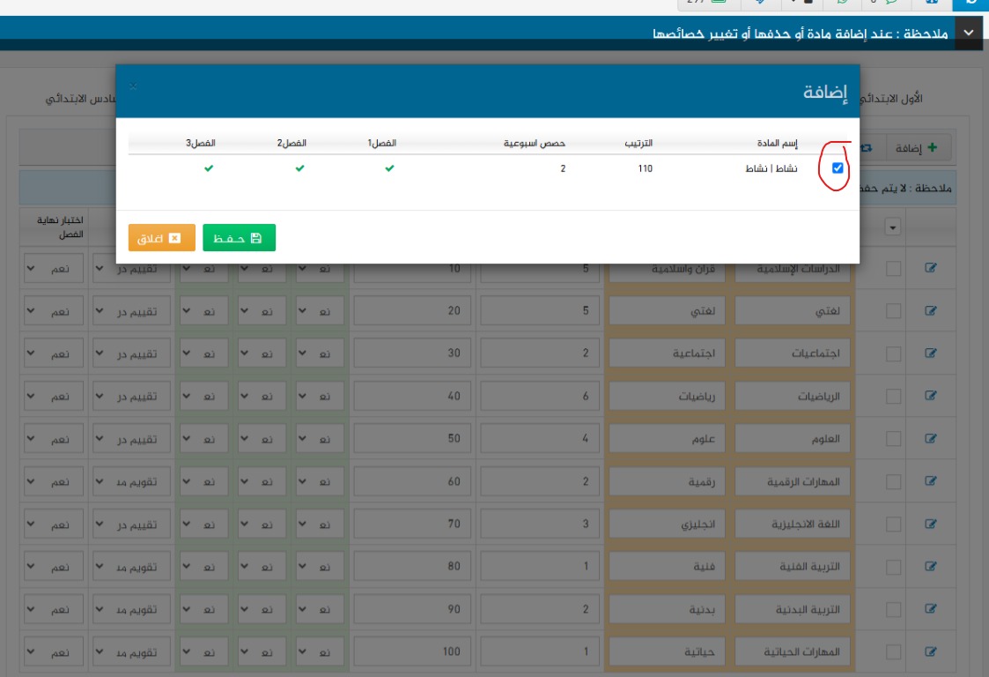Open the السادس الابتدائي grade tab
This screenshot has width=989, height=677.
[x=80, y=99]
